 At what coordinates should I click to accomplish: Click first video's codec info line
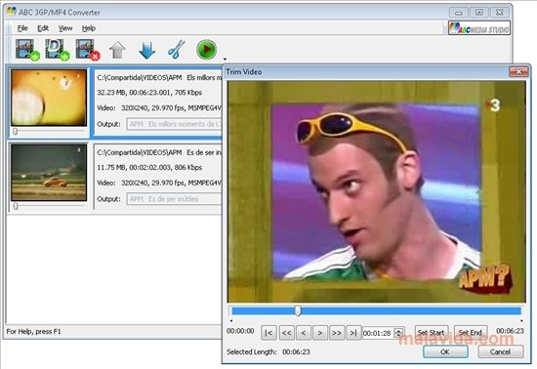point(159,108)
